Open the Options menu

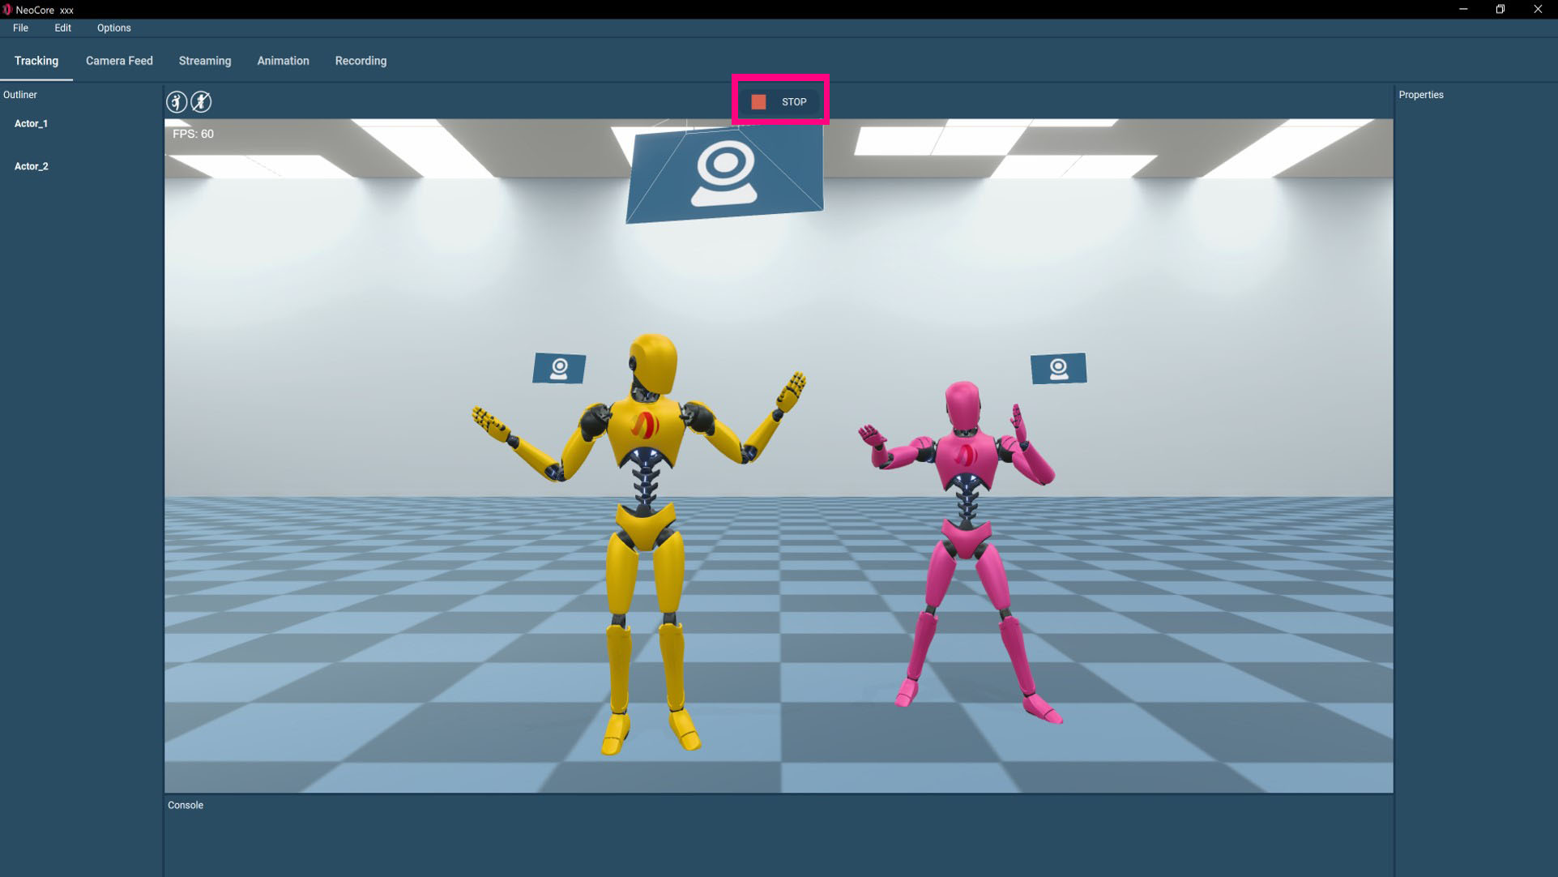[113, 28]
